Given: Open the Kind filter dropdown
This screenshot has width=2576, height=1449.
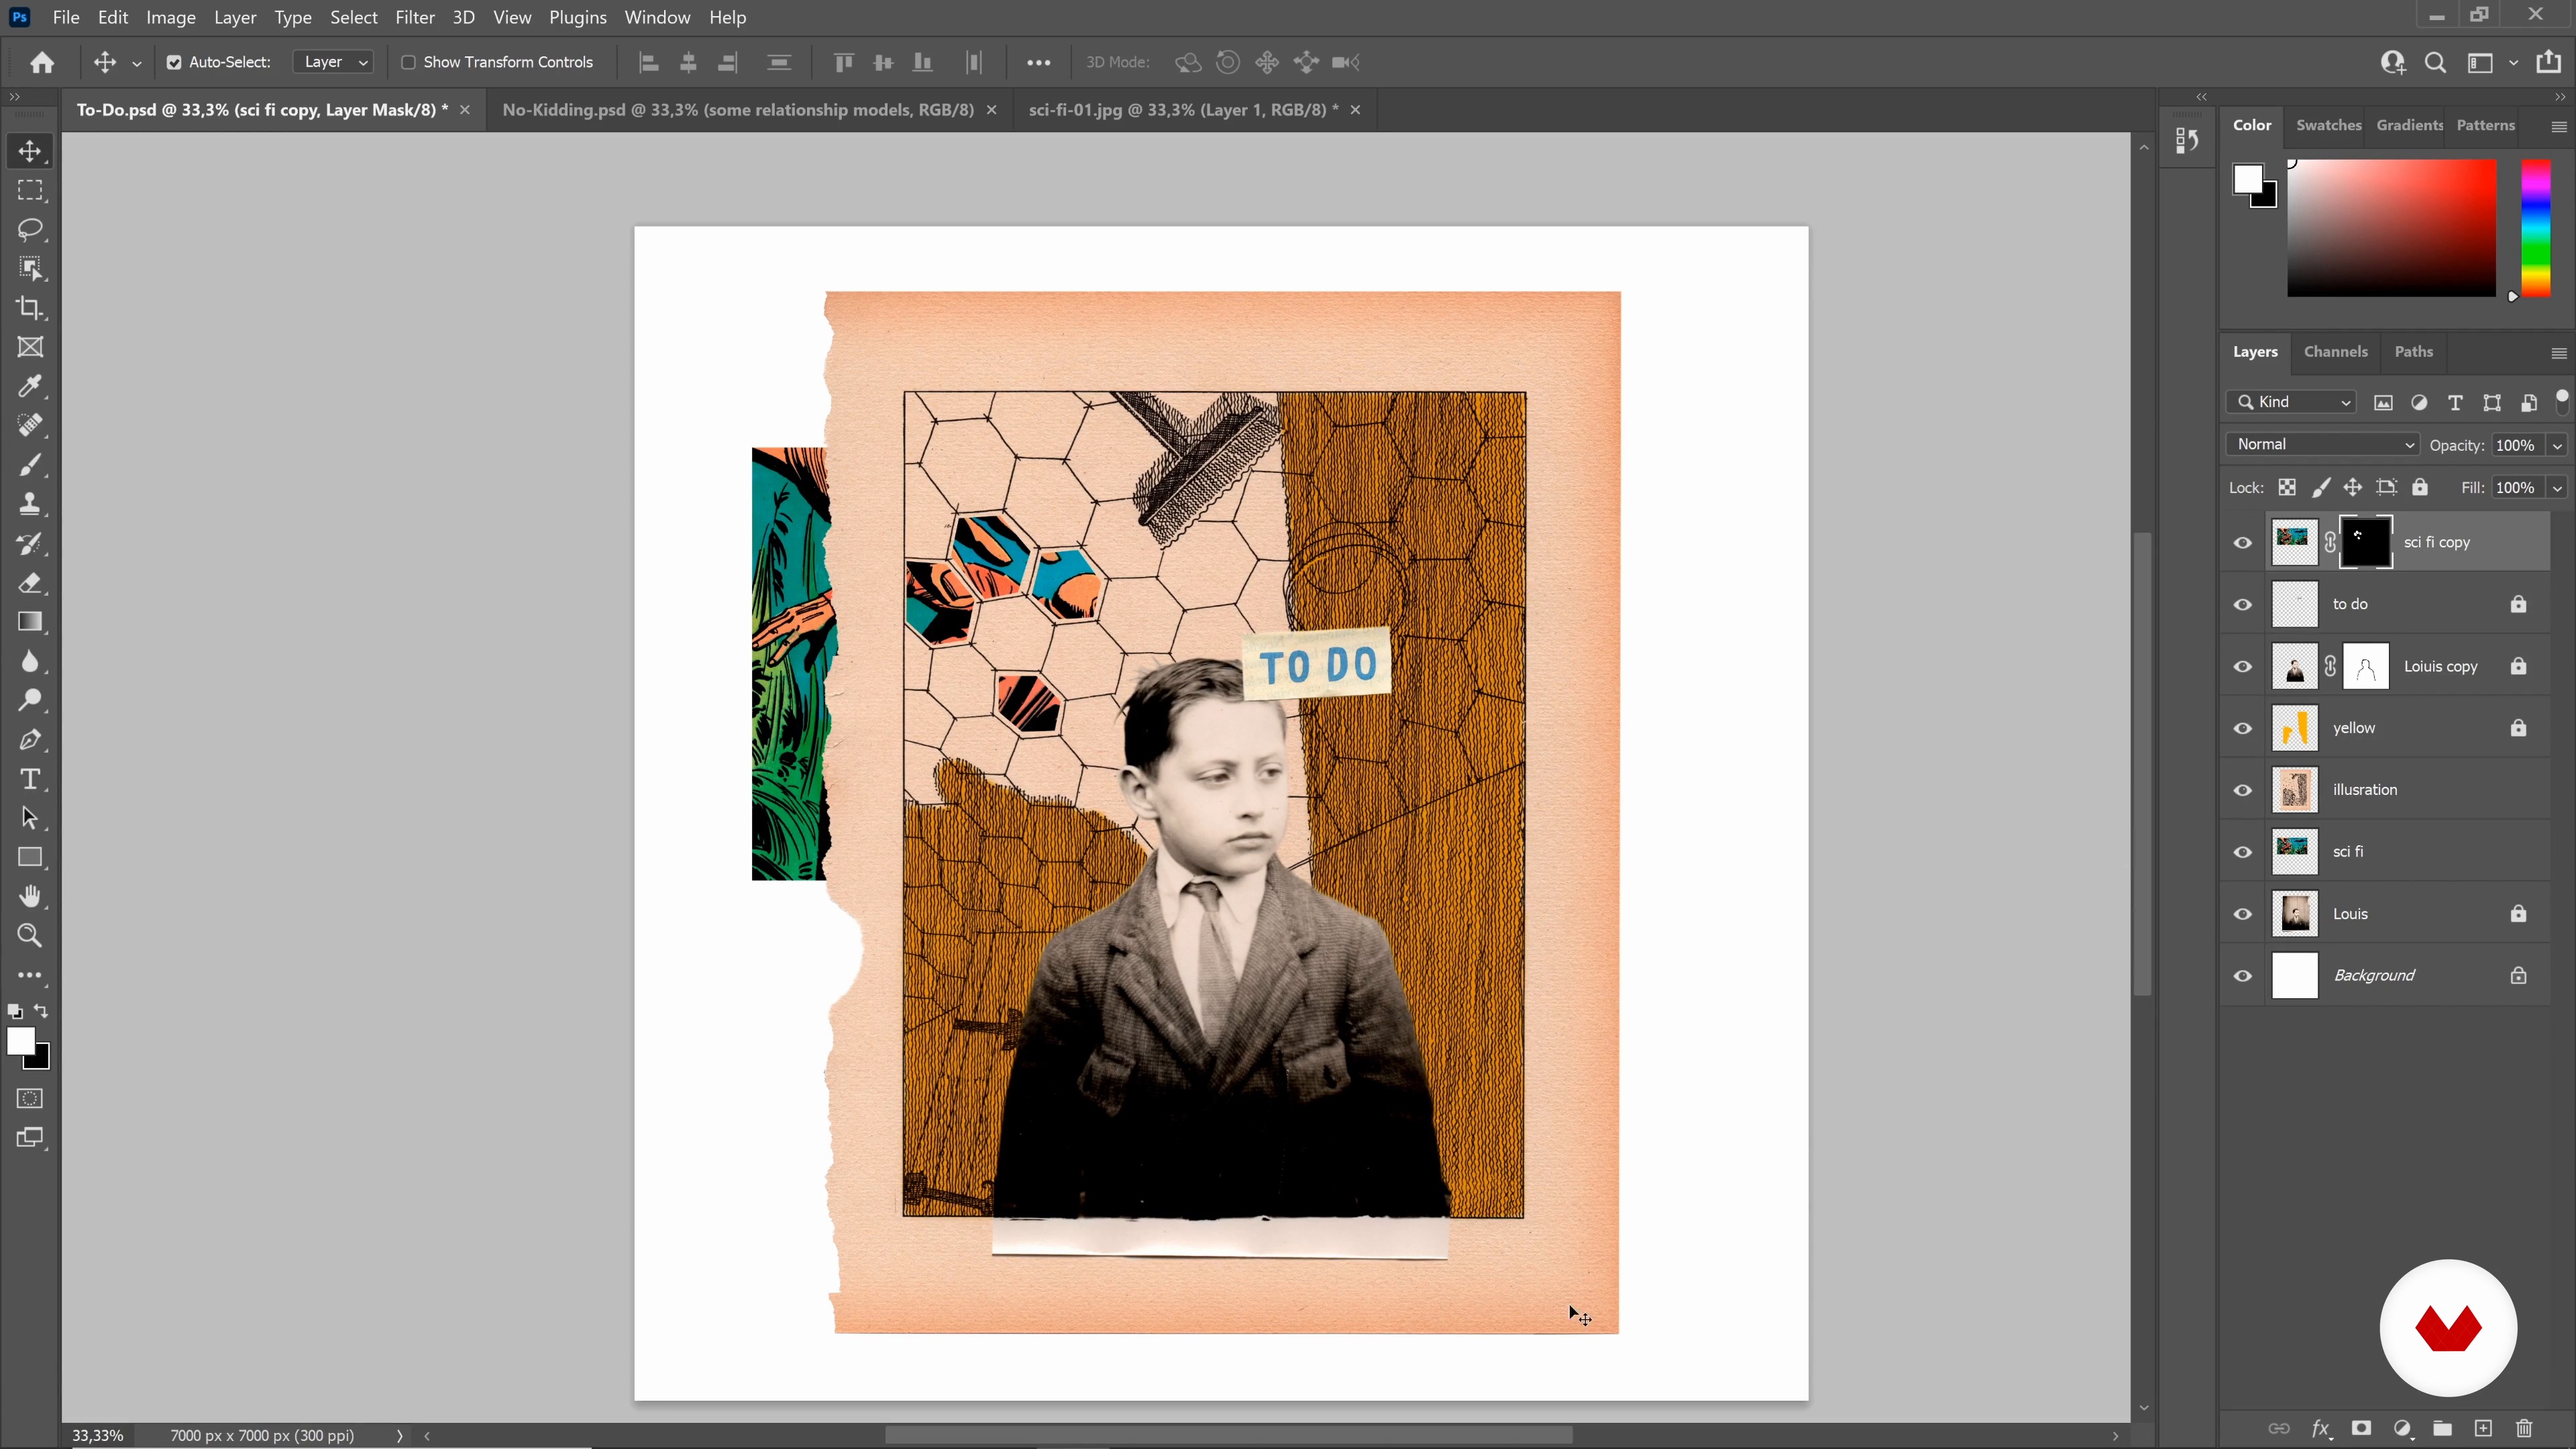Looking at the screenshot, I should (x=2292, y=402).
